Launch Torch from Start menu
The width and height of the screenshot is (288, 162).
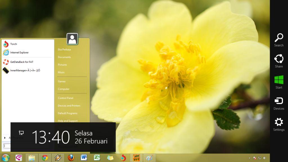28,44
